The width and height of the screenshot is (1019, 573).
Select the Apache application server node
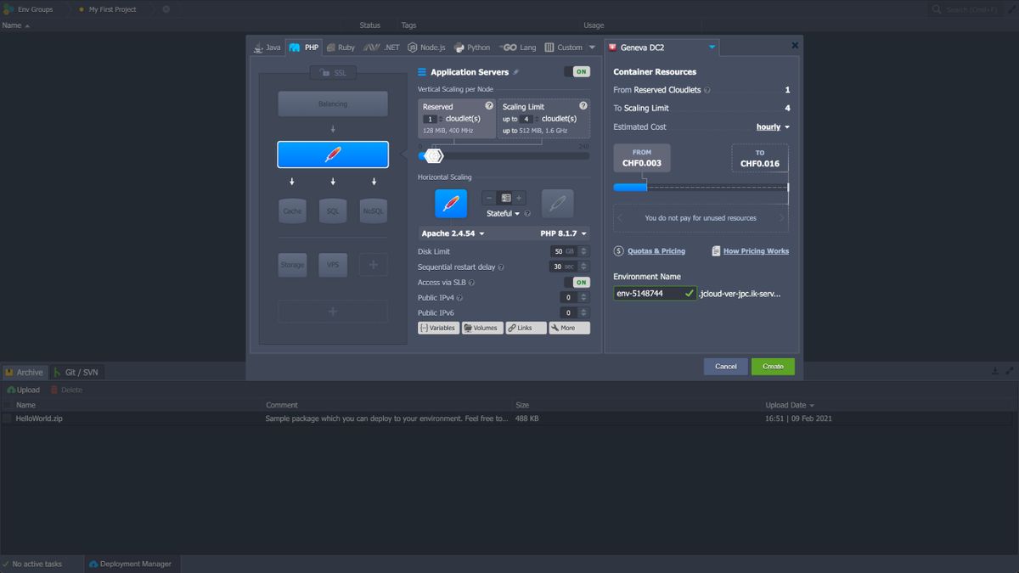tap(333, 154)
